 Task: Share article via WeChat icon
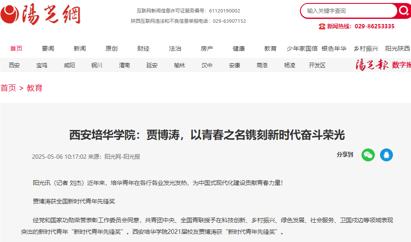(x=368, y=155)
